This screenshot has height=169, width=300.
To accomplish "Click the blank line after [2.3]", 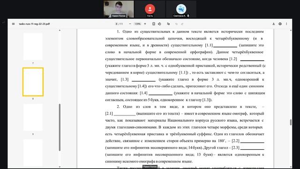I will 252,149.
